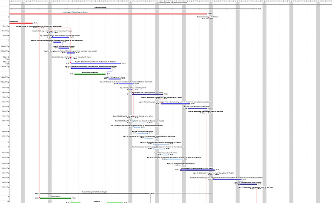This screenshot has width=332, height=203.
Task: Click the green 'Ausschreibung' bar at the bottom
Action: pyautogui.click(x=55, y=198)
